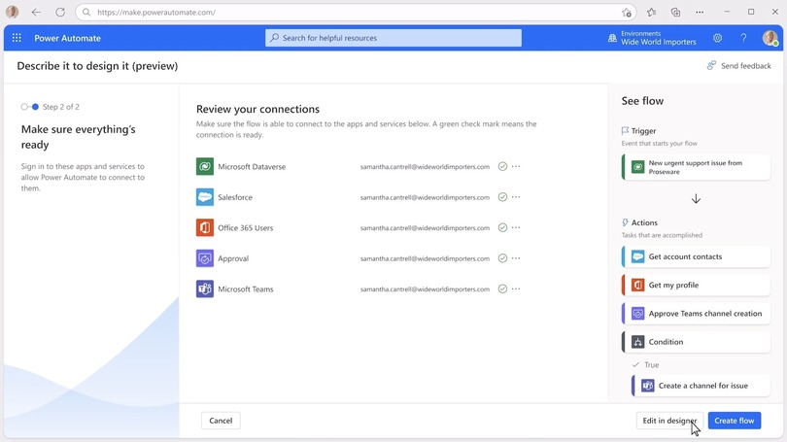Click the True branch label under Condition

tap(652, 364)
